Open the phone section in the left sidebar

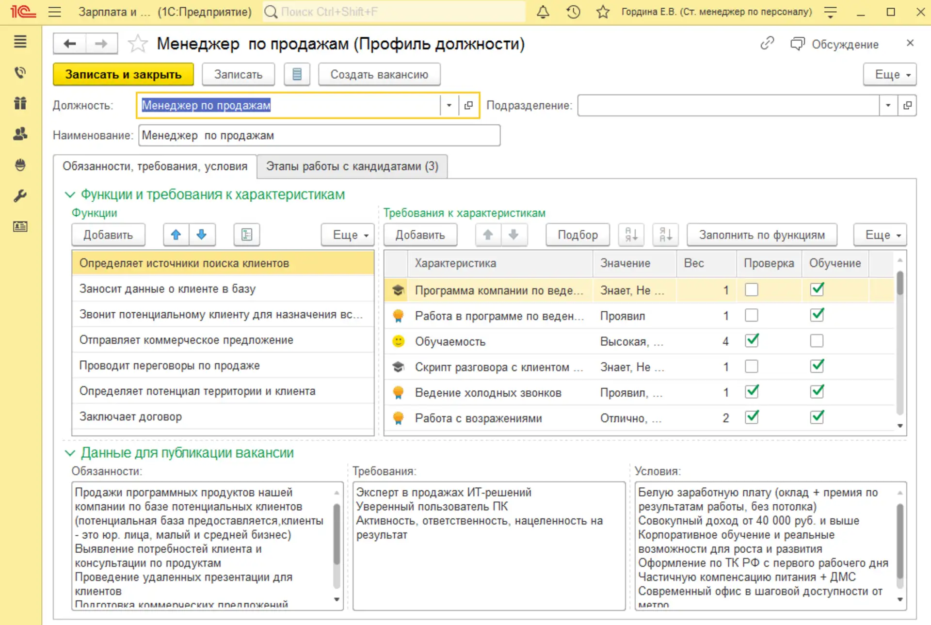(x=20, y=73)
